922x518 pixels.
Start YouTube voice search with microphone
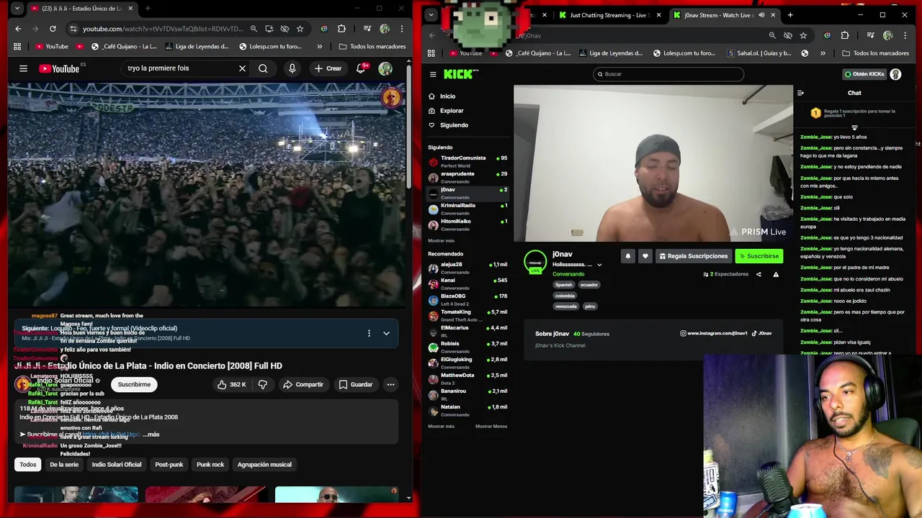tap(292, 68)
